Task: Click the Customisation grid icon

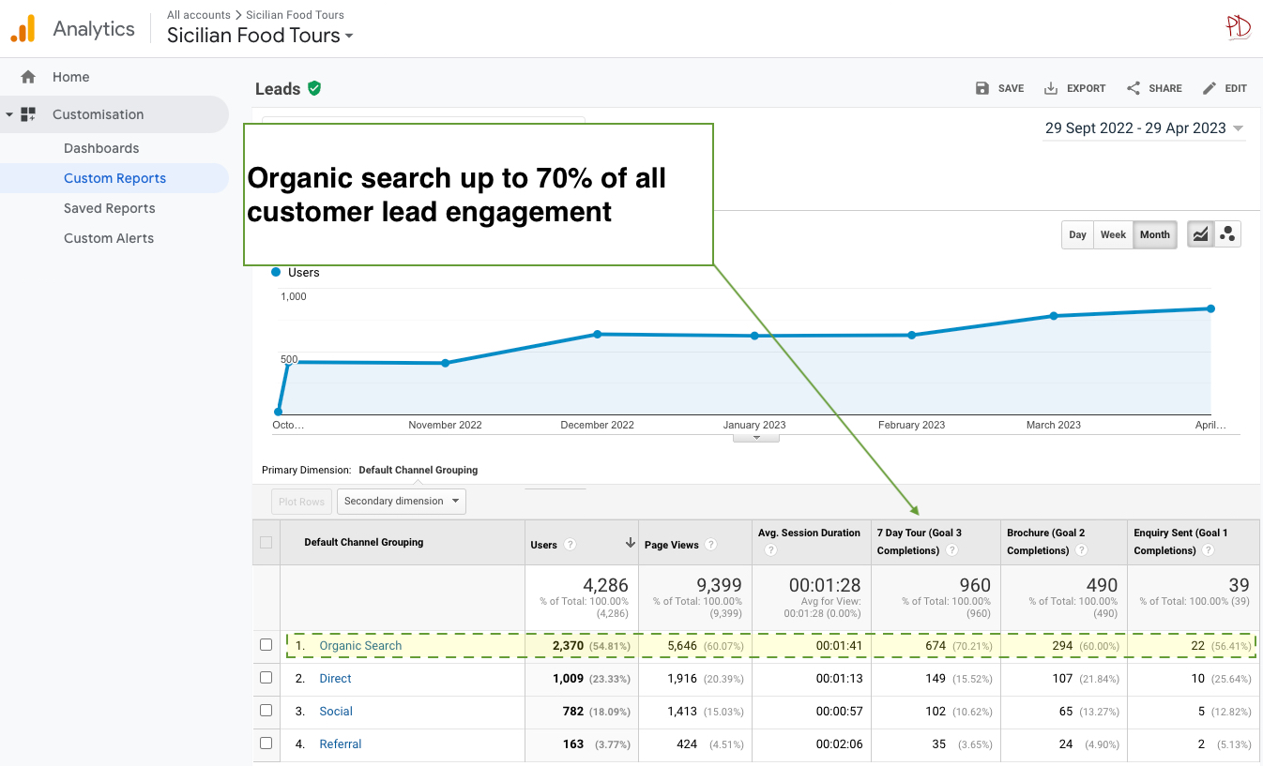Action: tap(28, 114)
